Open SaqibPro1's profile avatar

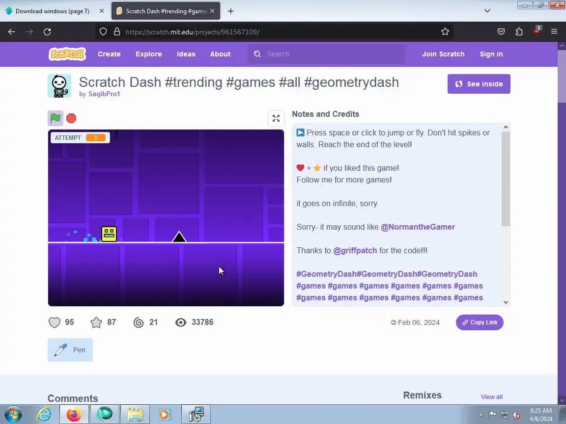[x=59, y=86]
